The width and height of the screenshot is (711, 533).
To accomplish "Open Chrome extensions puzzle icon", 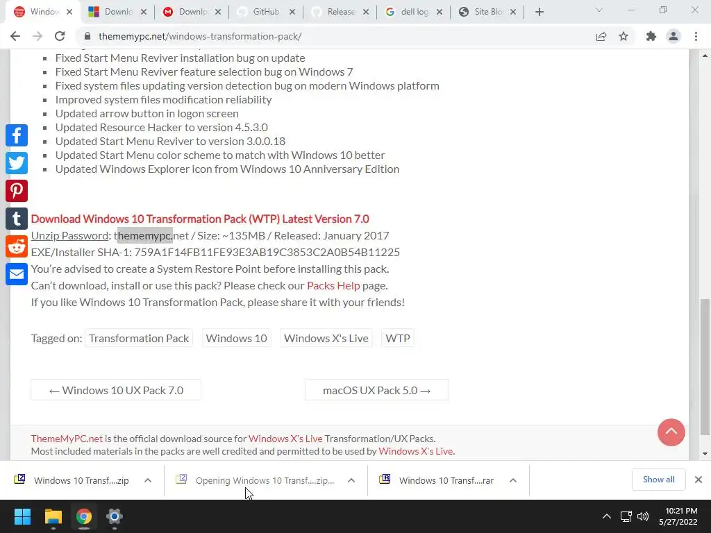I will tap(651, 36).
